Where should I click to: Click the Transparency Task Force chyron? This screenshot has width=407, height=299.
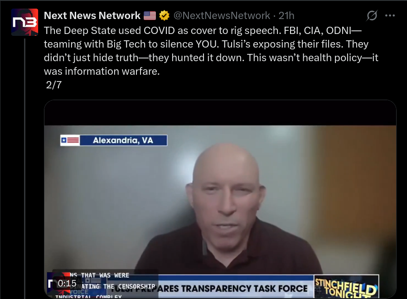[x=233, y=289]
